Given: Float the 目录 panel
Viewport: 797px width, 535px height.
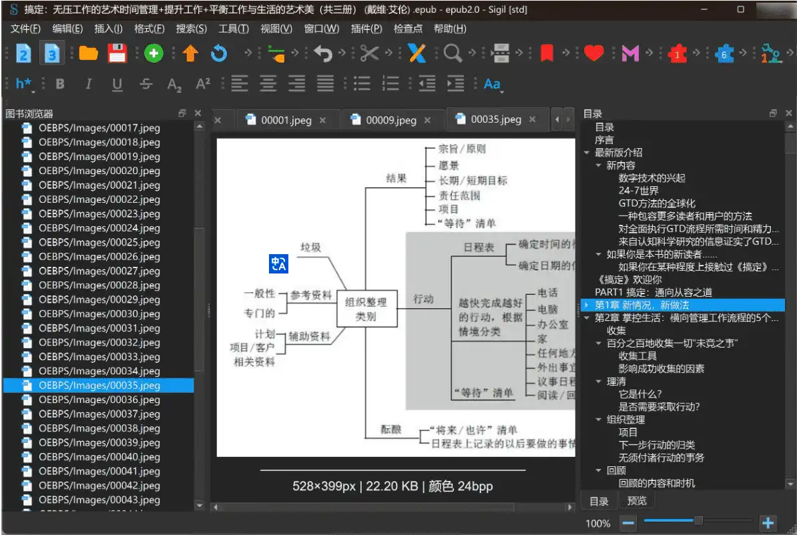Looking at the screenshot, I should [773, 113].
